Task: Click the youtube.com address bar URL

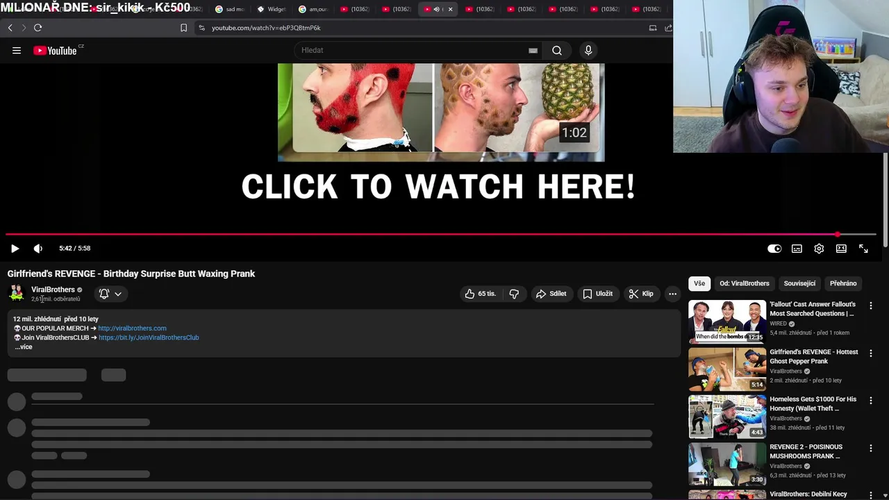Action: (x=266, y=28)
